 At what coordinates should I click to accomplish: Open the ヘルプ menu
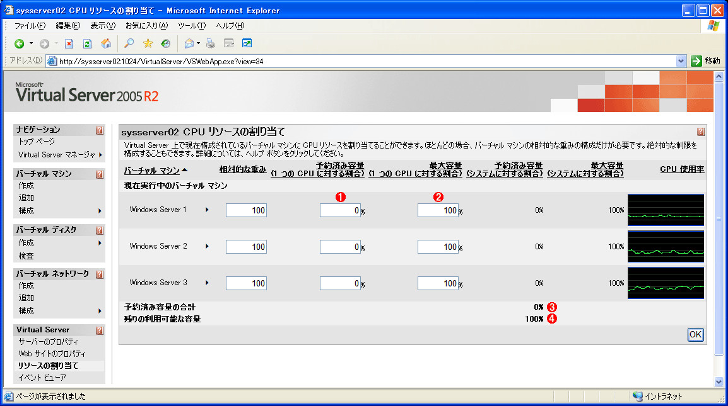(230, 26)
